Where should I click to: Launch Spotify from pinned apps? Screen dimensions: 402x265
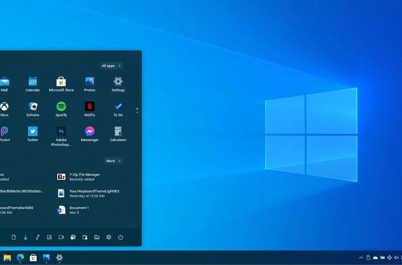(x=61, y=109)
